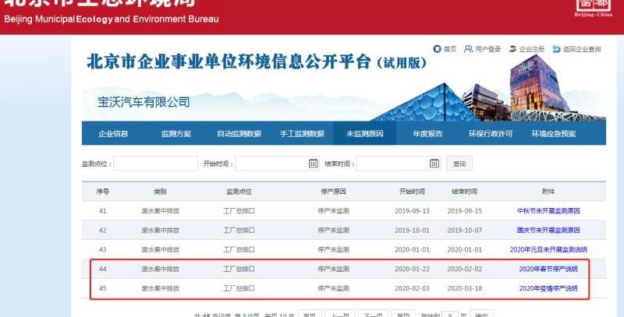The height and width of the screenshot is (317, 624).
Task: Select row number 41 cell
Action: [103, 211]
